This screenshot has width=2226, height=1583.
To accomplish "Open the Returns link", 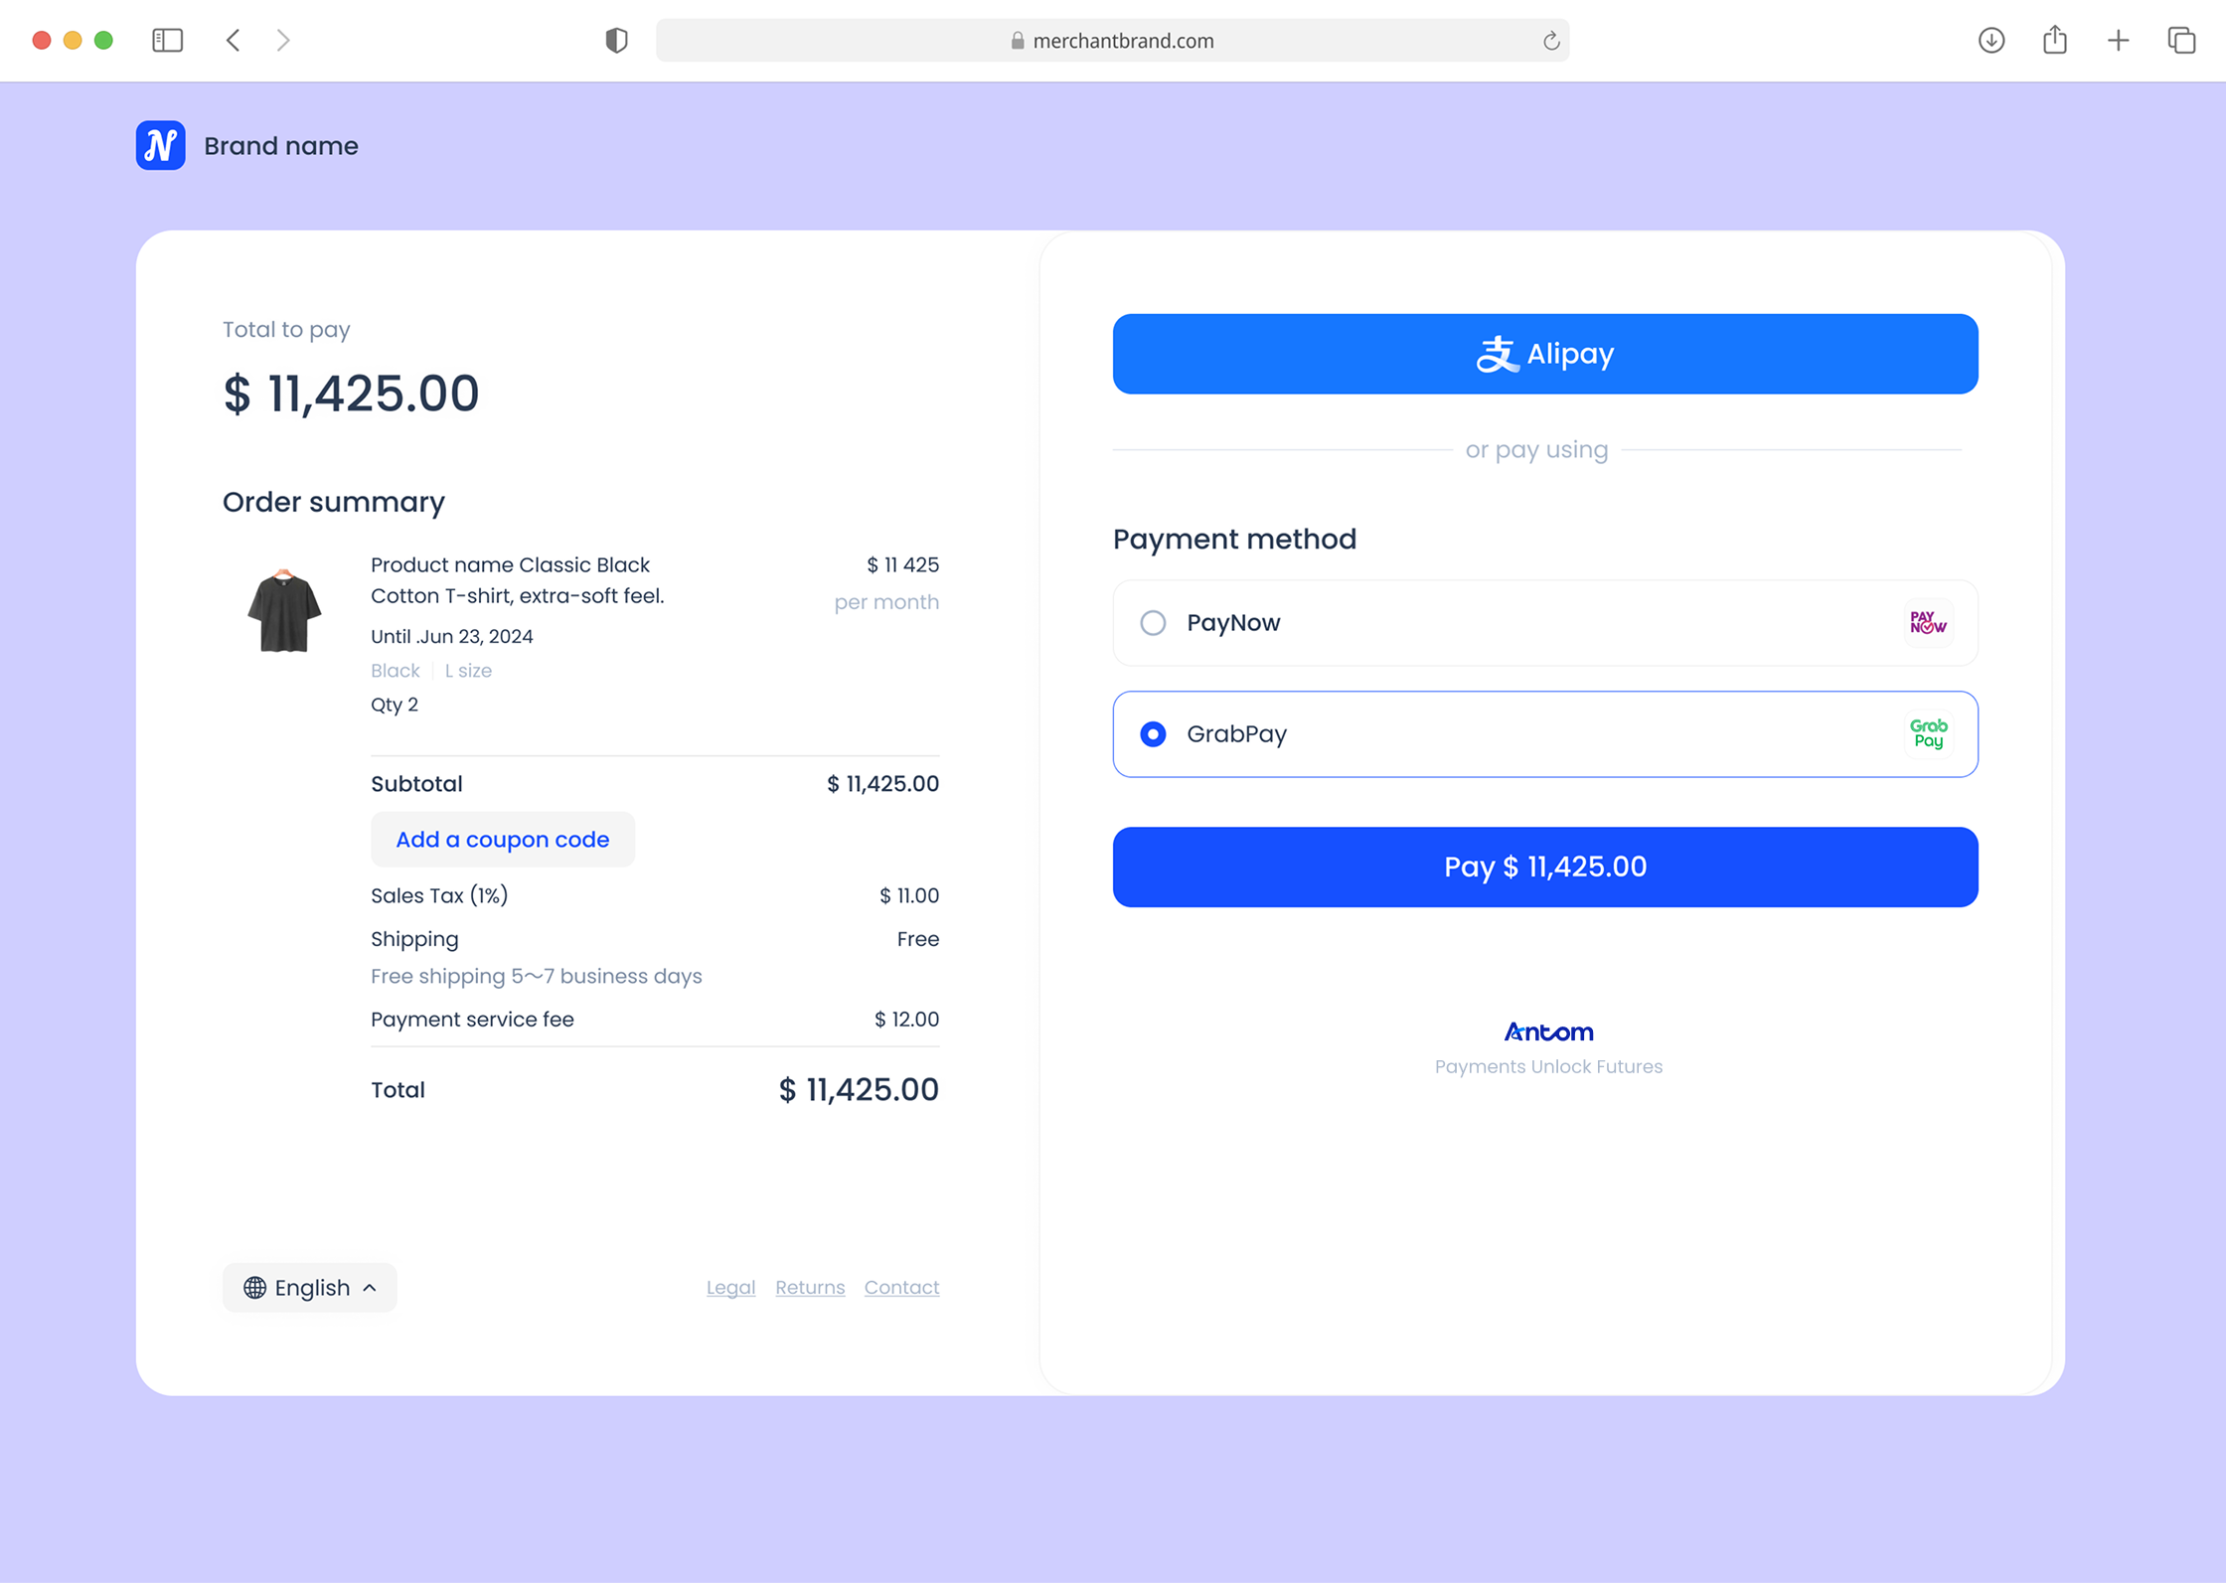I will [809, 1287].
